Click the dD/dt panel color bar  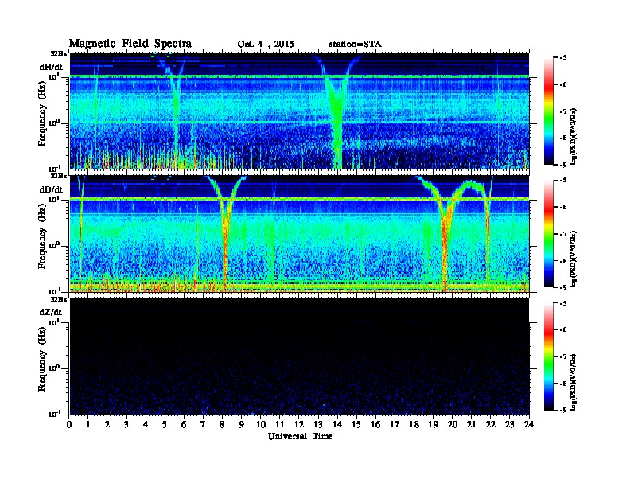[x=548, y=233]
